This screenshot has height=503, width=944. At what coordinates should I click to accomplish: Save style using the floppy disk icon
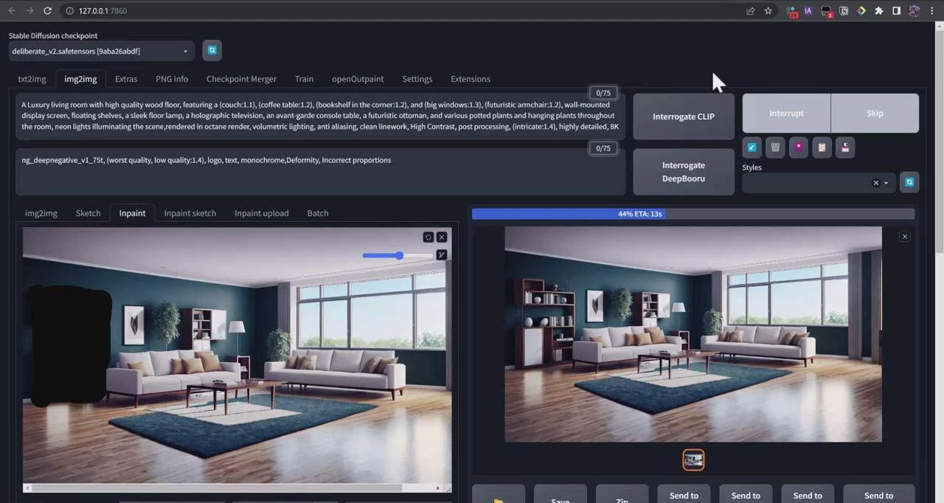pyautogui.click(x=845, y=148)
